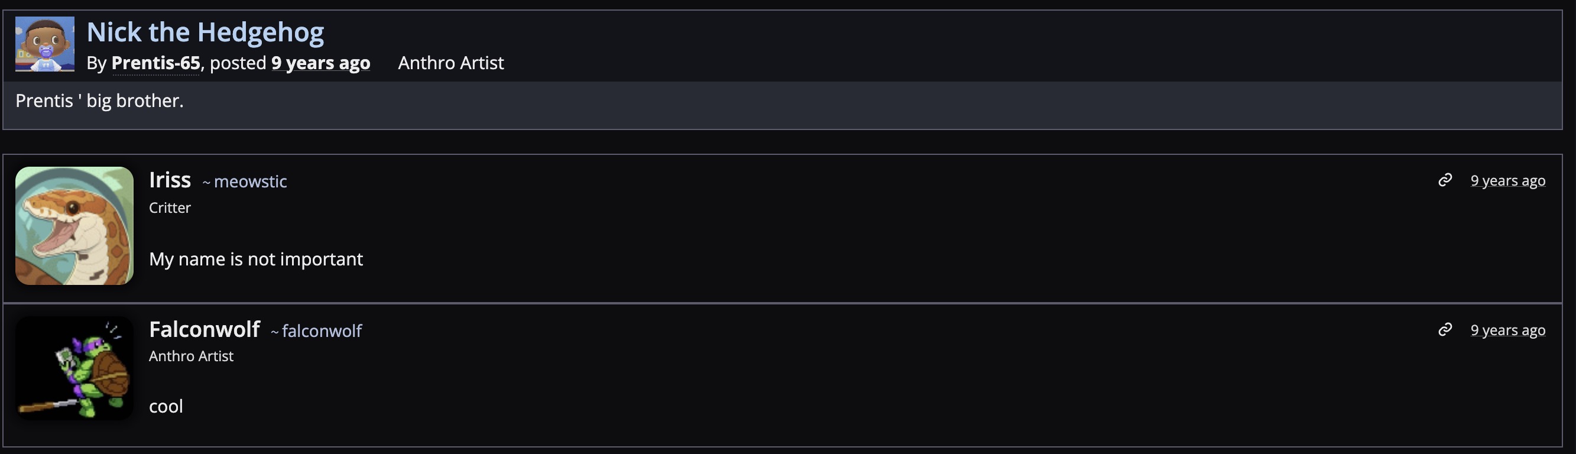The height and width of the screenshot is (454, 1576).
Task: Visit the Prentis-65 author profile link
Action: tap(155, 63)
